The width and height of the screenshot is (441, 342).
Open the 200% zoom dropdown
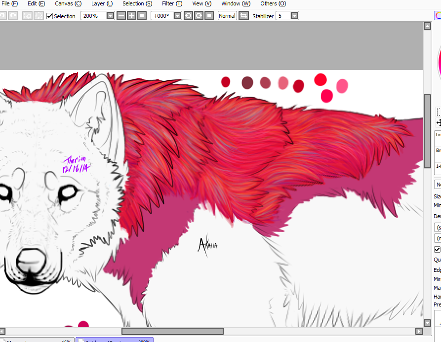tap(110, 16)
